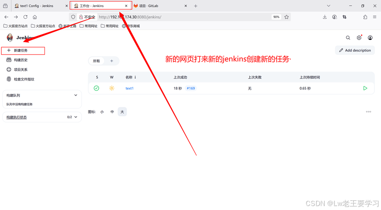Click the green success status icon of text1
381x210 pixels.
[96, 88]
